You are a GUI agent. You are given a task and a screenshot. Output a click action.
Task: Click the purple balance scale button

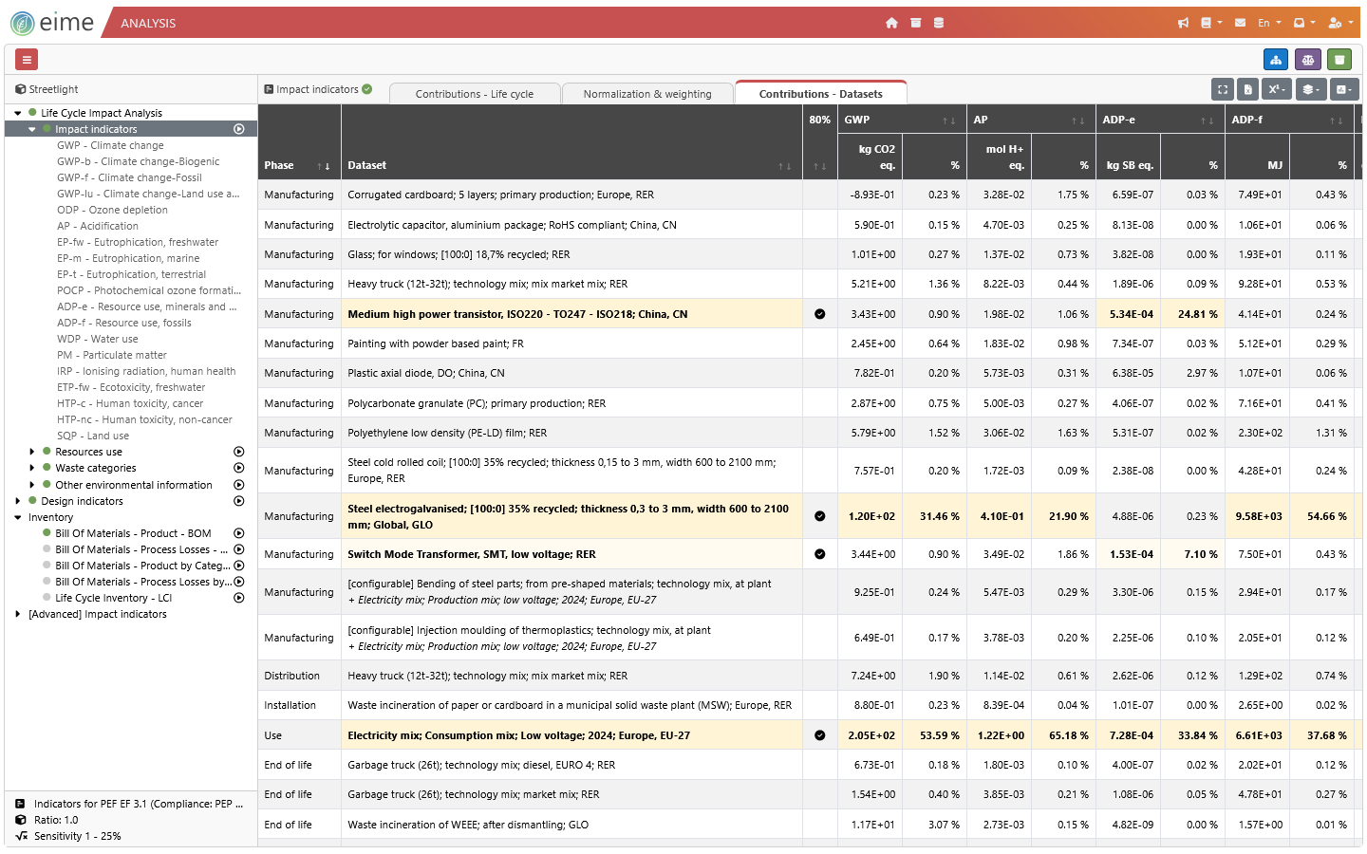tap(1308, 60)
